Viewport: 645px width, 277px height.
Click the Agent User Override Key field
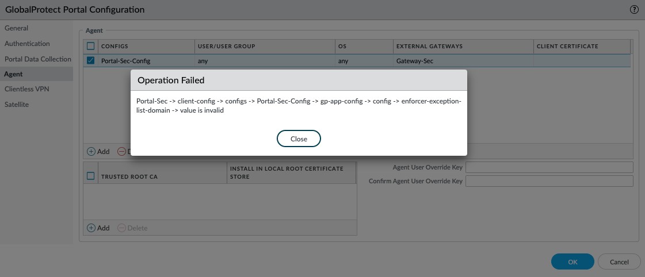pyautogui.click(x=549, y=167)
